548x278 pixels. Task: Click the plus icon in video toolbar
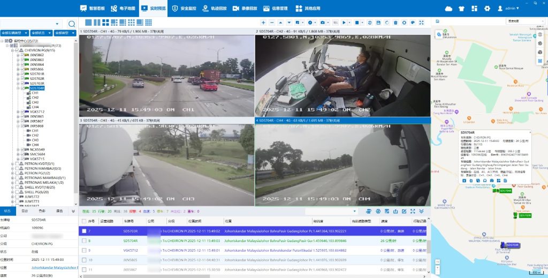click(263, 22)
